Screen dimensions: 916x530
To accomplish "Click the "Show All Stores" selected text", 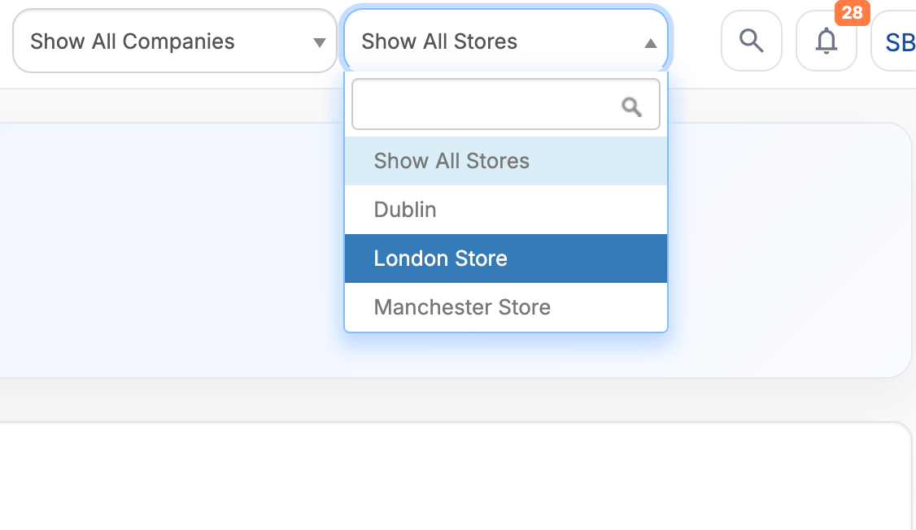I will pos(439,41).
